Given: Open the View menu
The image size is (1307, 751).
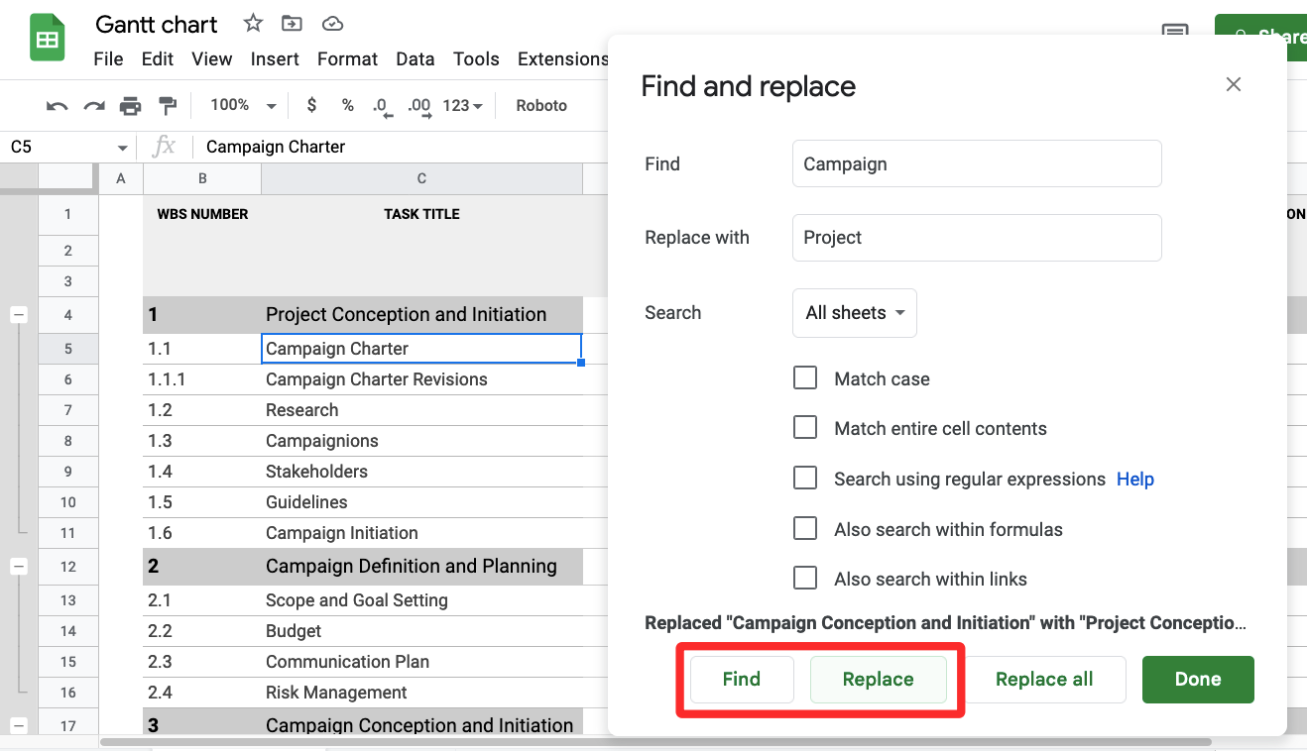Looking at the screenshot, I should [x=212, y=59].
